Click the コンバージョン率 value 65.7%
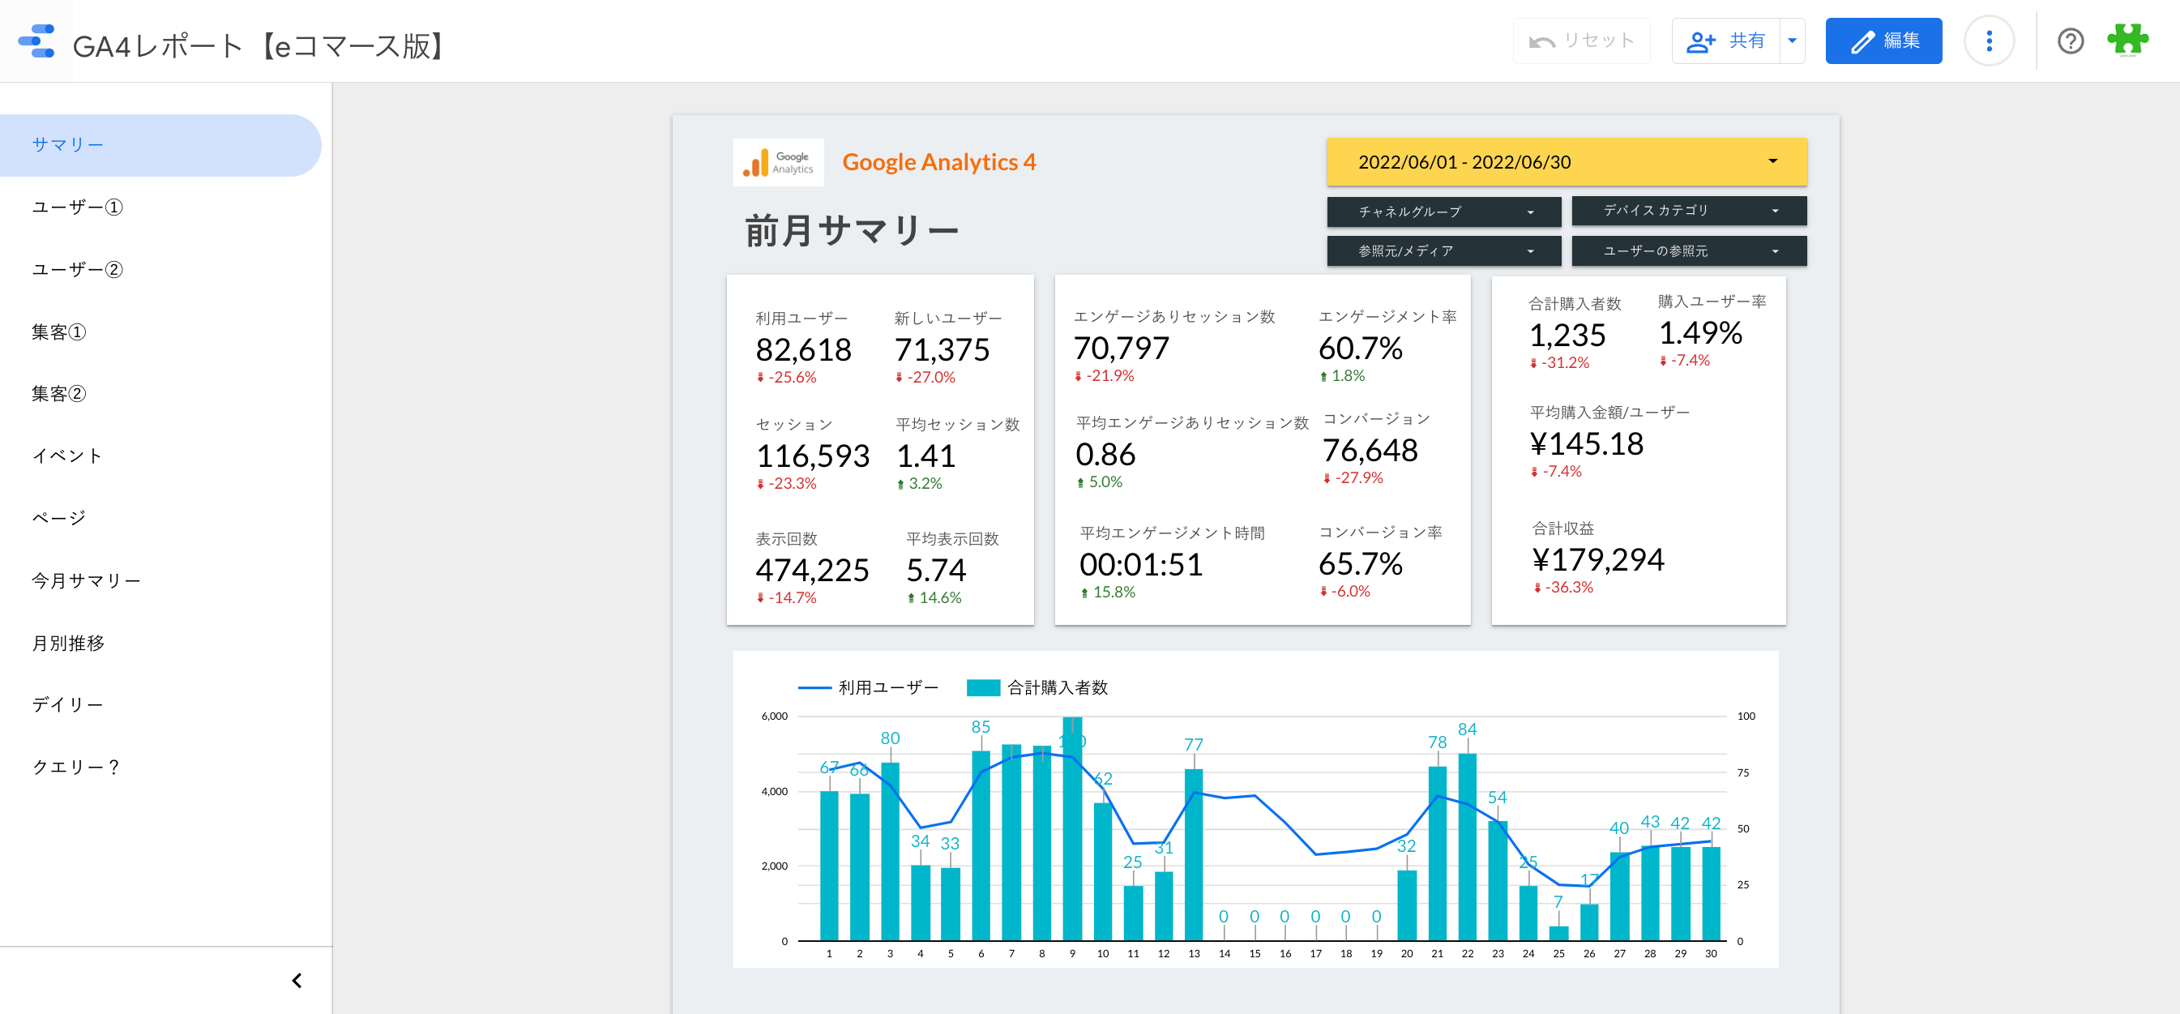 [x=1361, y=563]
